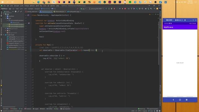
Task: Expand the res folder
Action: coord(6,30)
